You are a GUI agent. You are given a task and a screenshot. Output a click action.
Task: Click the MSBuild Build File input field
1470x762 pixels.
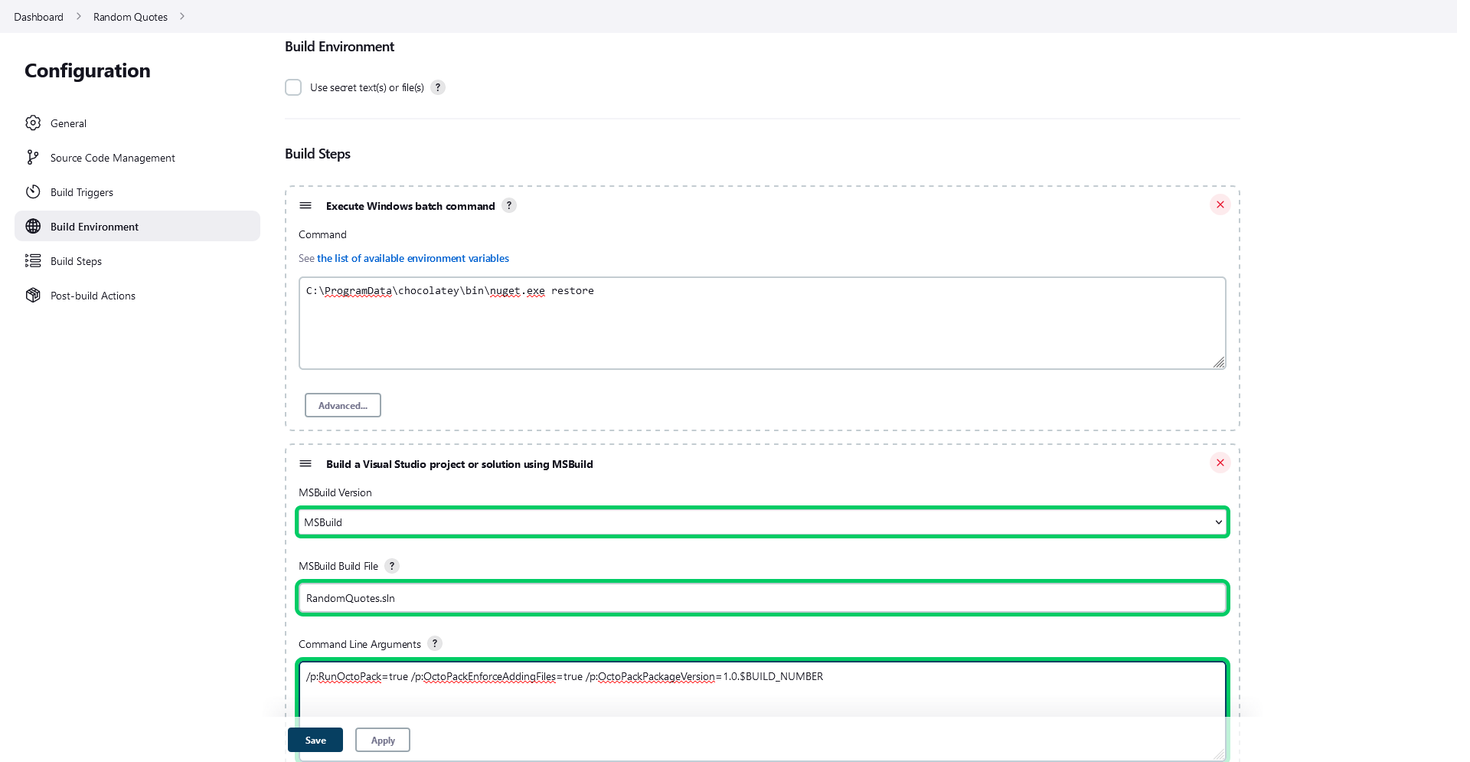coord(763,598)
